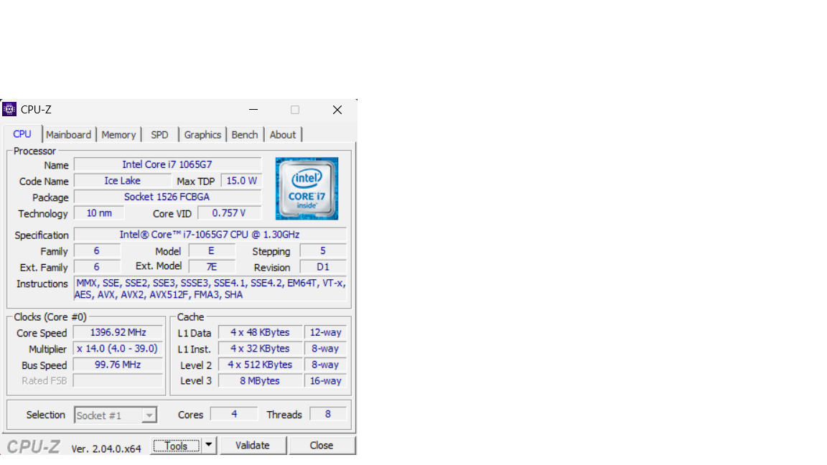The width and height of the screenshot is (827, 465).
Task: Click the package value Socket 1526 FCBGA
Action: [167, 197]
